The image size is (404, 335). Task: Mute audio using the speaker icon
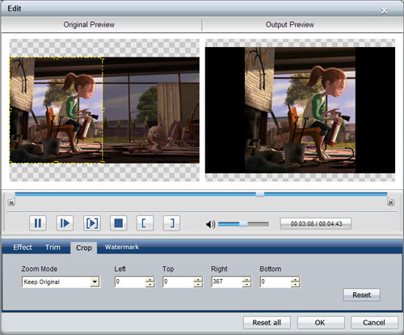click(210, 224)
